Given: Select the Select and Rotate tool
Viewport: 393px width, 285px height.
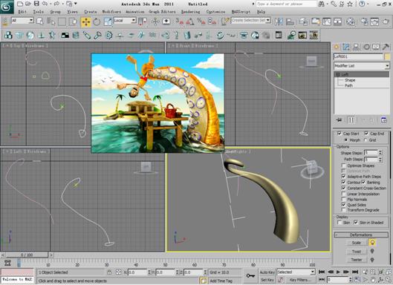Looking at the screenshot, I should [97, 22].
